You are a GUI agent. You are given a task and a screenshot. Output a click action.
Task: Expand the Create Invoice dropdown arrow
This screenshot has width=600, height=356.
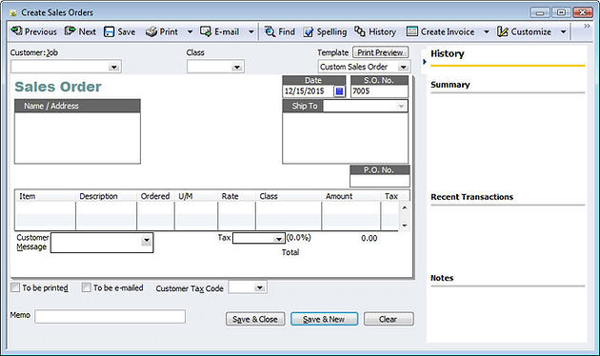tap(487, 31)
